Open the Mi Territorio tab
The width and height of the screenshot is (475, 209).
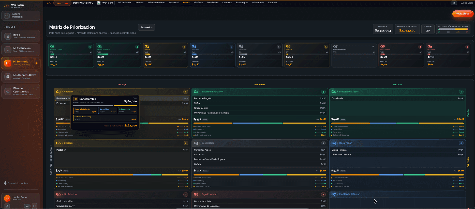point(125,3)
